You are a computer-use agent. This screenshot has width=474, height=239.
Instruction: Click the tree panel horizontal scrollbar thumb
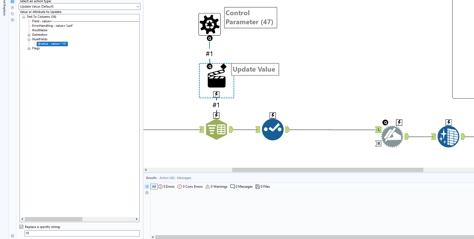point(54,219)
